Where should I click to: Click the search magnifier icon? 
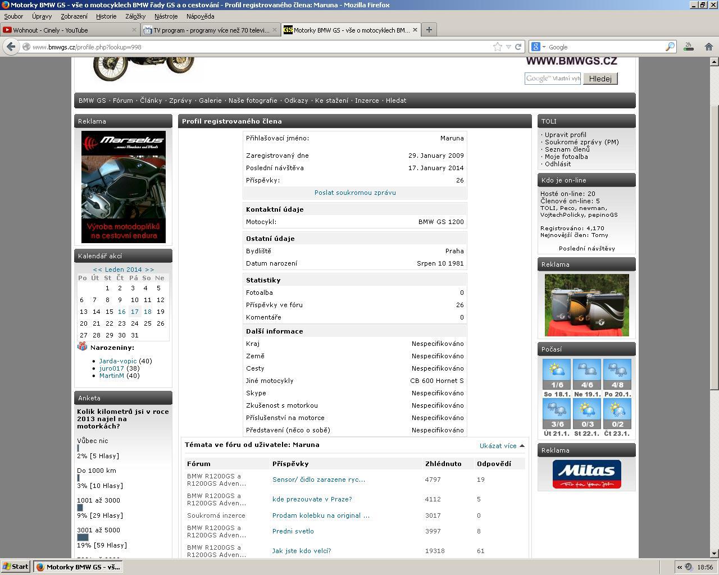[x=670, y=47]
